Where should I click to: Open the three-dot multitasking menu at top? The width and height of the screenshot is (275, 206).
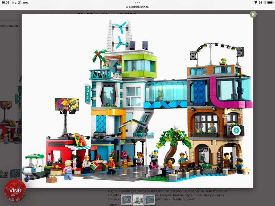[137, 3]
